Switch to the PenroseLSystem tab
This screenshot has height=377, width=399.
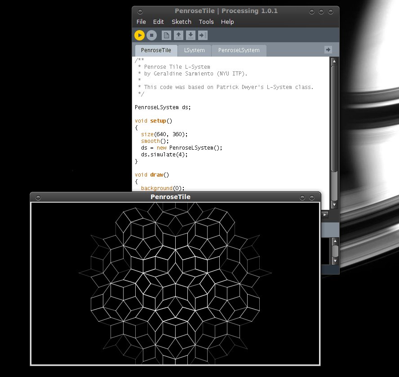(x=239, y=50)
